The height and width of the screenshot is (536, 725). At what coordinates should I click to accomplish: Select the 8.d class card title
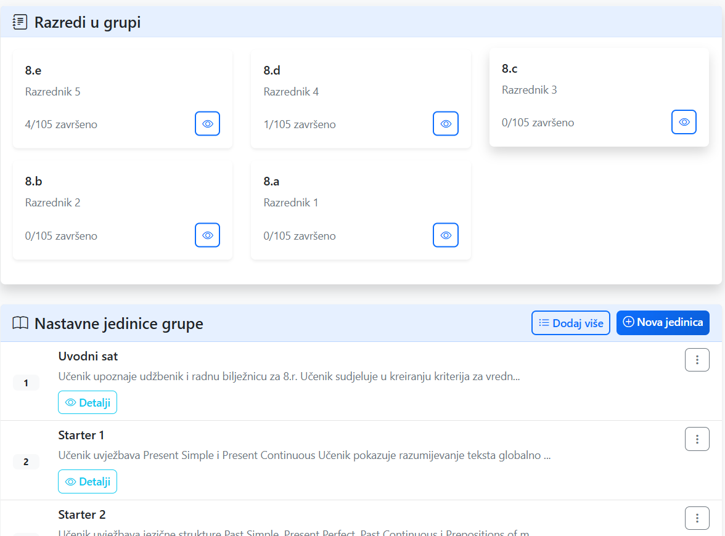click(272, 70)
